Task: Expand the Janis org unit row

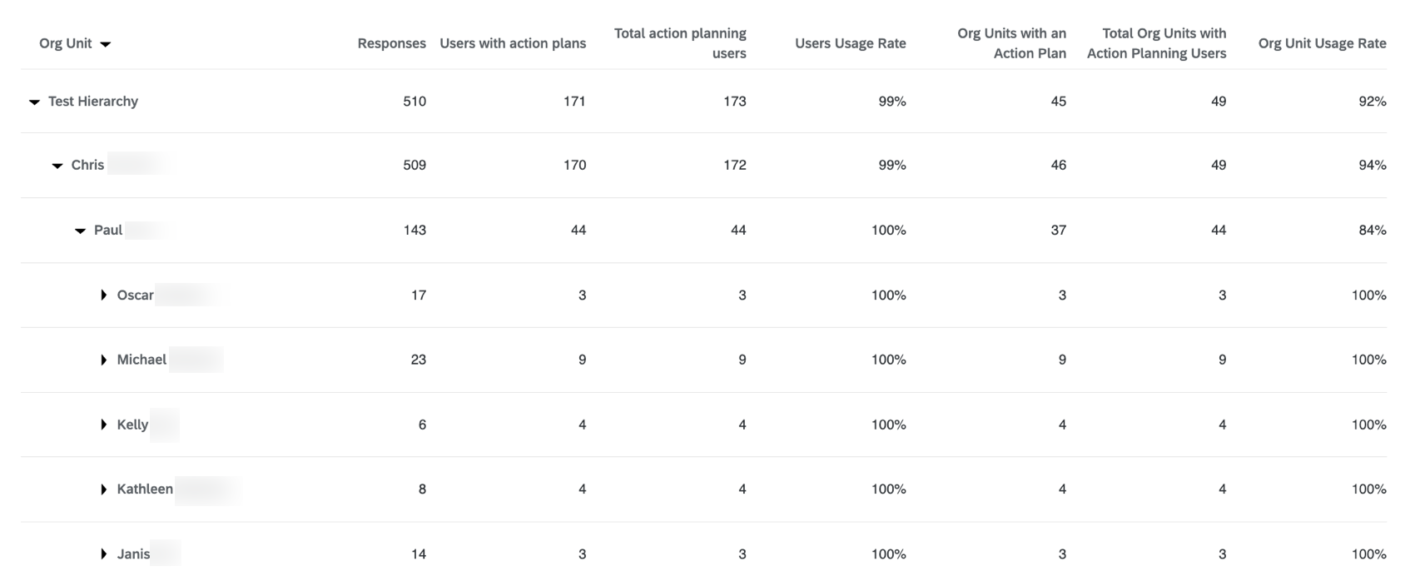Action: [x=104, y=554]
